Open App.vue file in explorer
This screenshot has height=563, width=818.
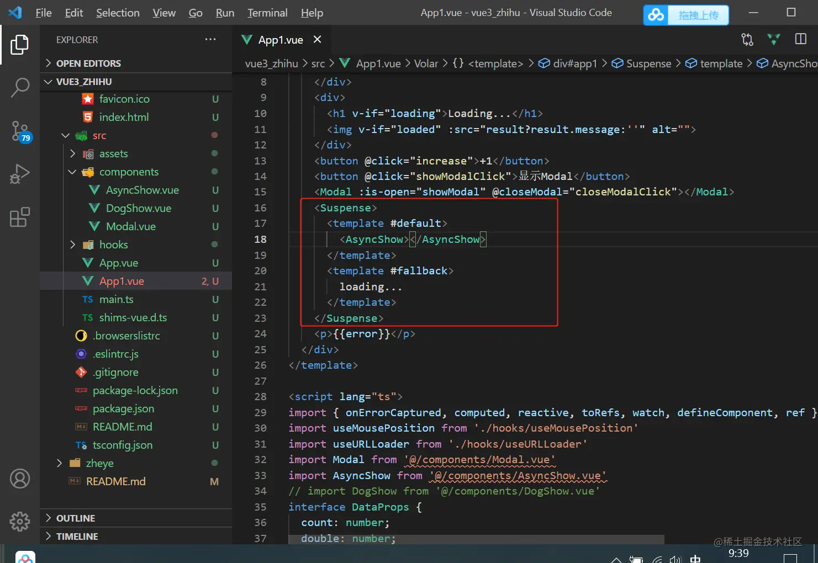point(136,263)
